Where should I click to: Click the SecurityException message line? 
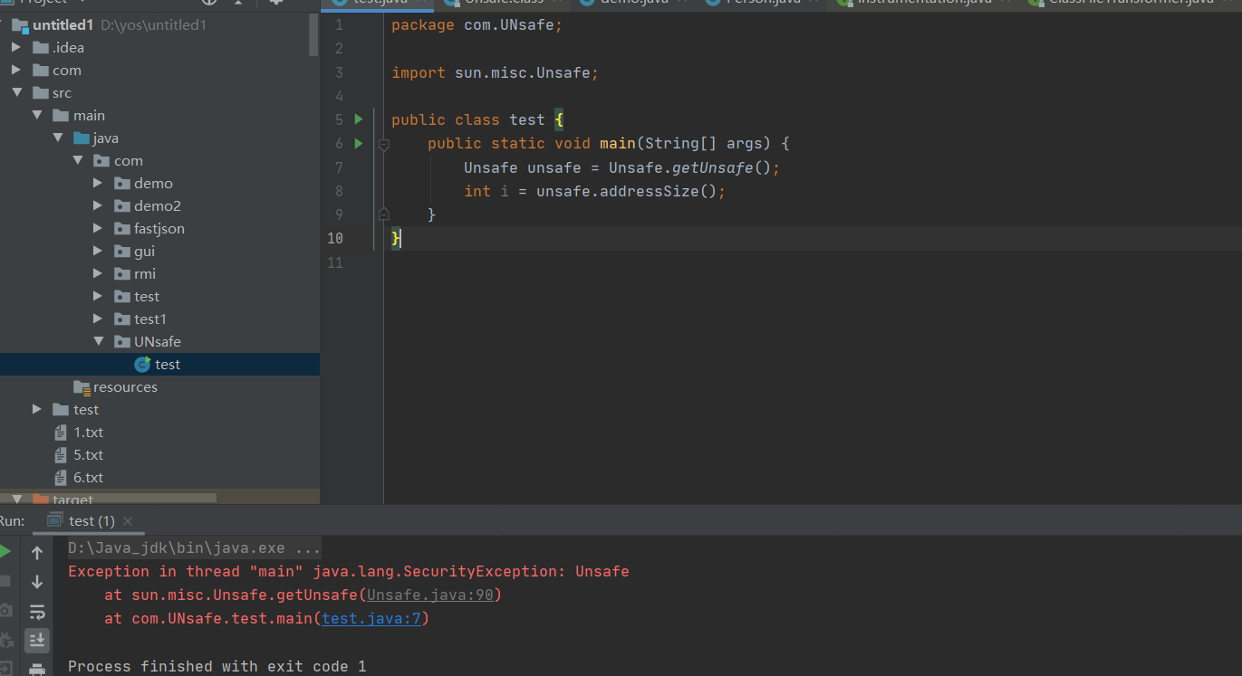[x=349, y=572]
